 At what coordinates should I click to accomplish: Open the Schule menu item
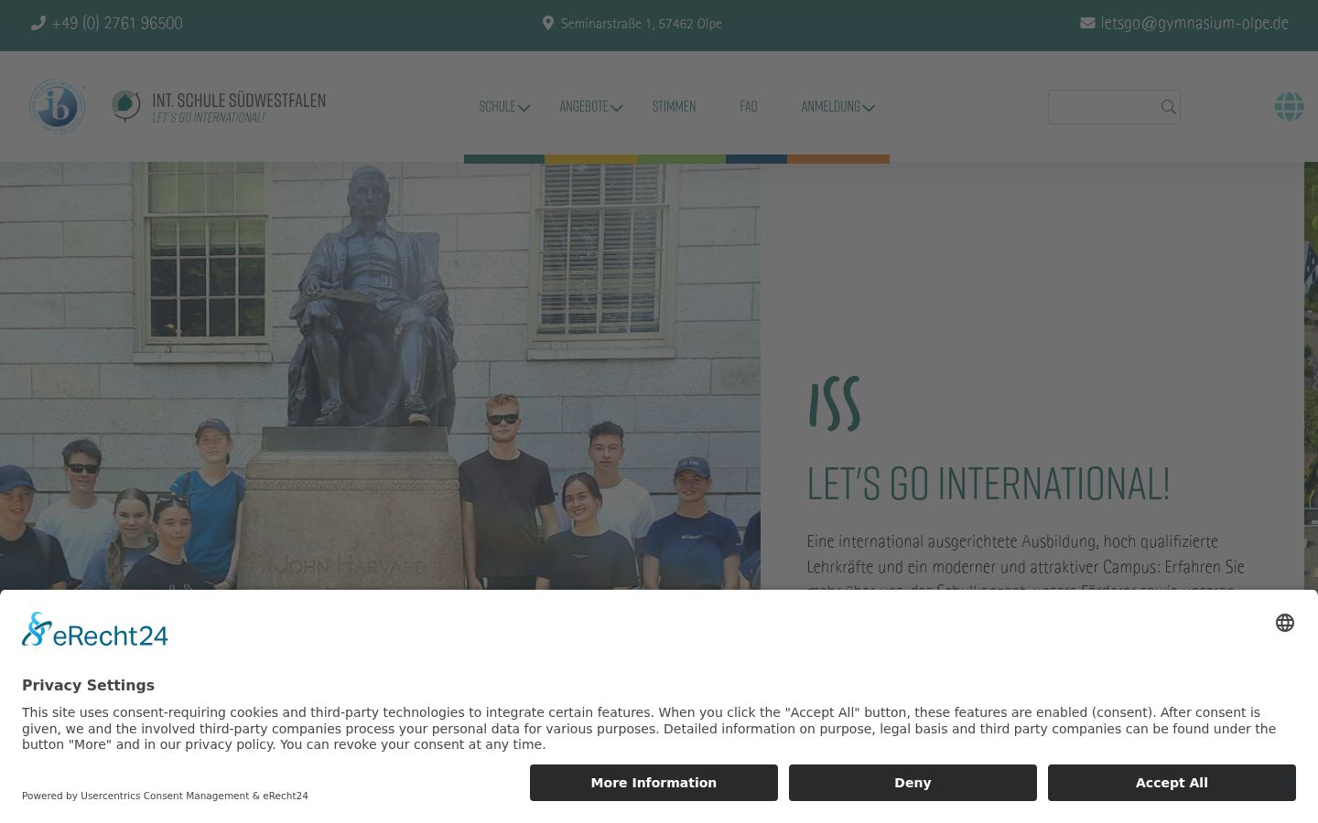[x=497, y=106]
